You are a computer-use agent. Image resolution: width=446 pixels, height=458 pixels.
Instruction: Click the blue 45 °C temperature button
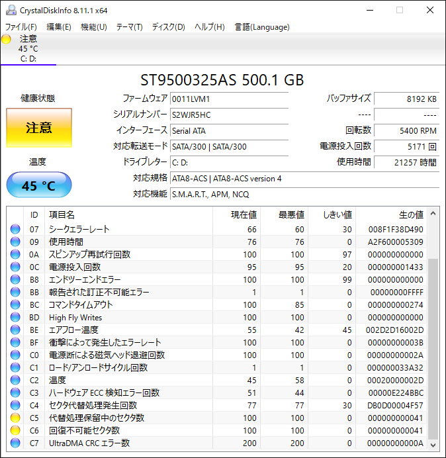tap(39, 185)
